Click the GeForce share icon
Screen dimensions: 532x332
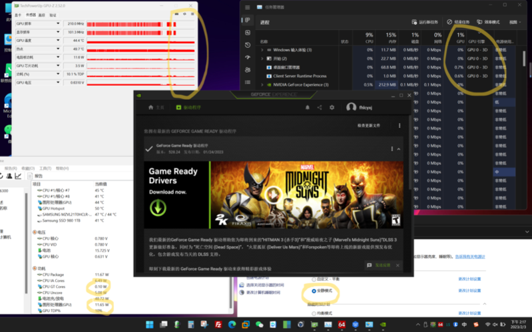pyautogui.click(x=320, y=107)
